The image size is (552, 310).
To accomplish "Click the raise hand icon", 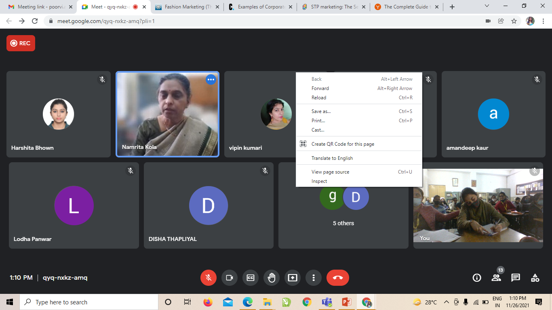I will tap(272, 278).
